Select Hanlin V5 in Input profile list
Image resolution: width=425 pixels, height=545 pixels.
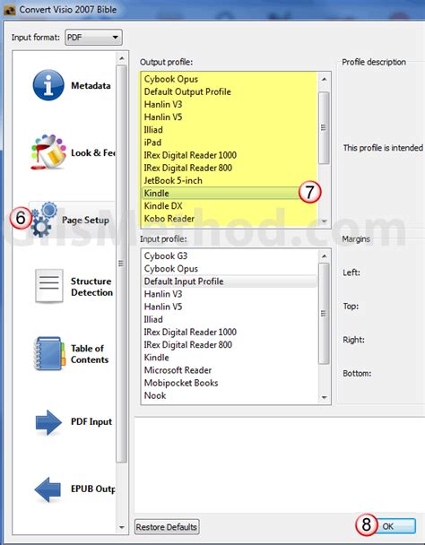(x=230, y=307)
